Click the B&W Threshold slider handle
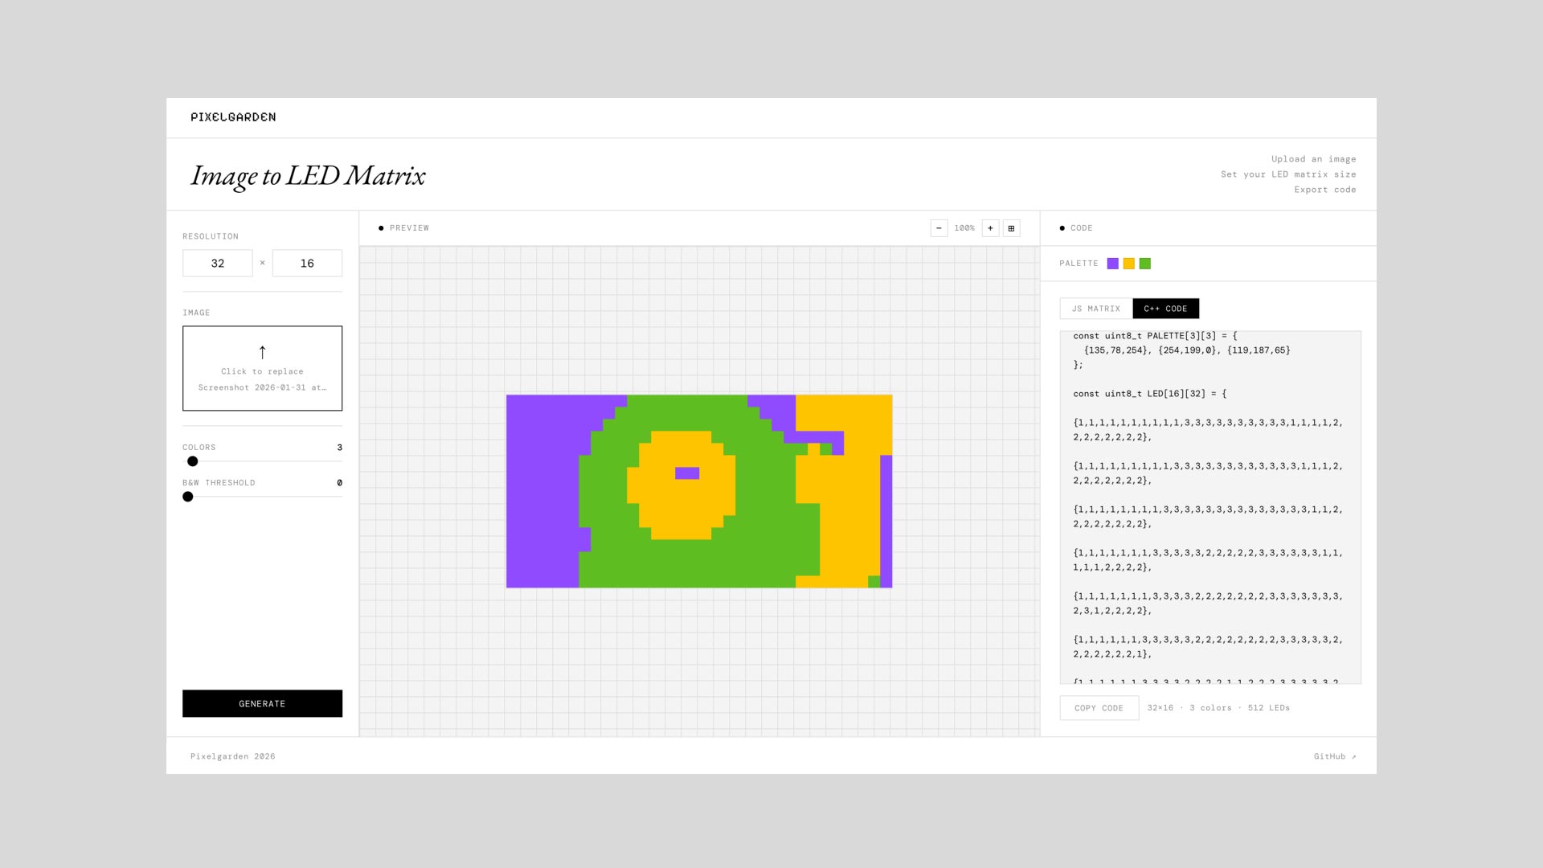The width and height of the screenshot is (1543, 868). pyautogui.click(x=188, y=497)
